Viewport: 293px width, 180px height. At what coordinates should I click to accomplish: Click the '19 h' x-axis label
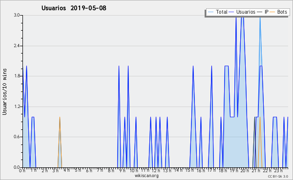[x=234, y=170]
